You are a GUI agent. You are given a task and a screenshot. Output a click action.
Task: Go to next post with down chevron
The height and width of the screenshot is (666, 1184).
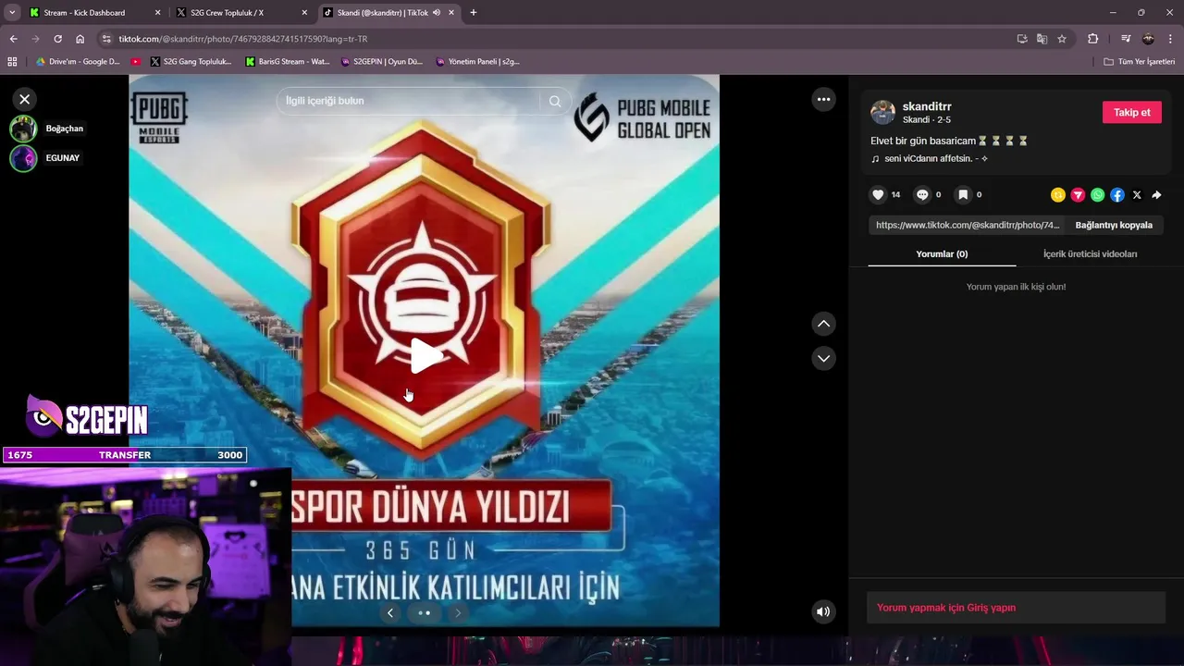pyautogui.click(x=823, y=358)
